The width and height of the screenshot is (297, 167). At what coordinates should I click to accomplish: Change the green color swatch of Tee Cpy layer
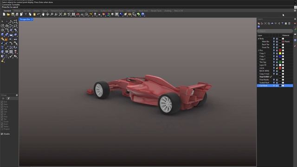point(280,62)
